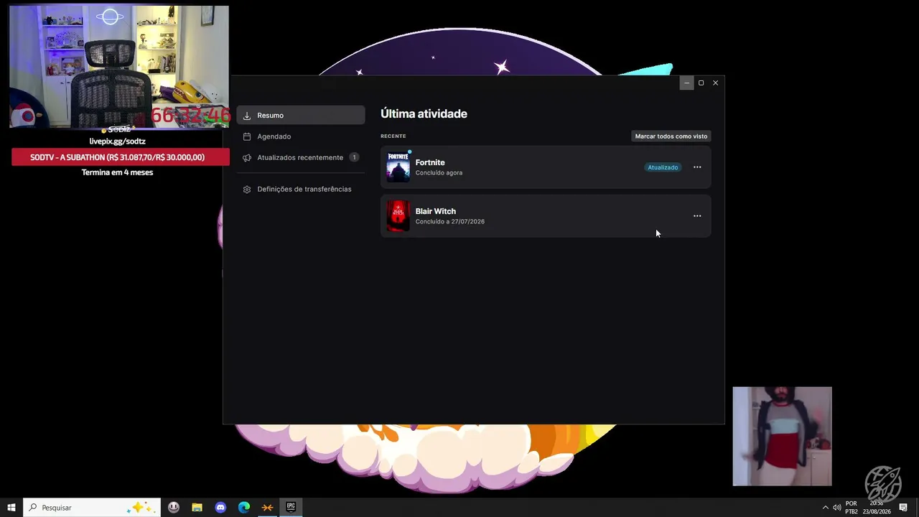919x517 pixels.
Task: Open Microsoft Edge from the taskbar
Action: pos(244,508)
